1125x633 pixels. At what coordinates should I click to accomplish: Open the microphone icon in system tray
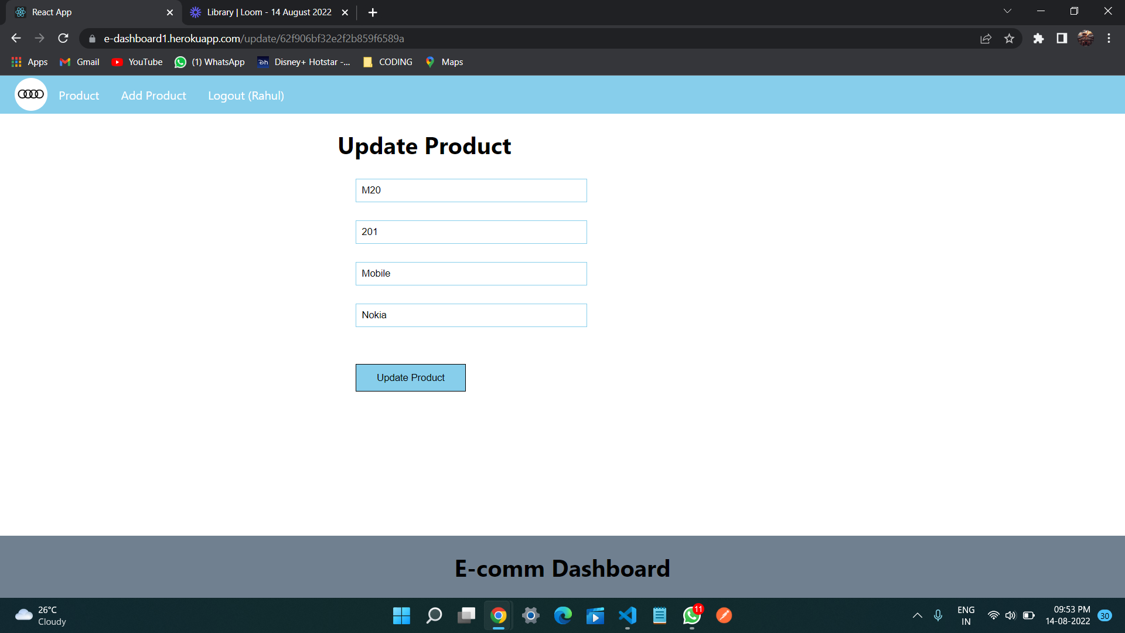click(938, 615)
